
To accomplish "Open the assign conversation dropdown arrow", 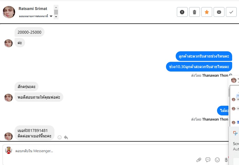I will [51, 16].
